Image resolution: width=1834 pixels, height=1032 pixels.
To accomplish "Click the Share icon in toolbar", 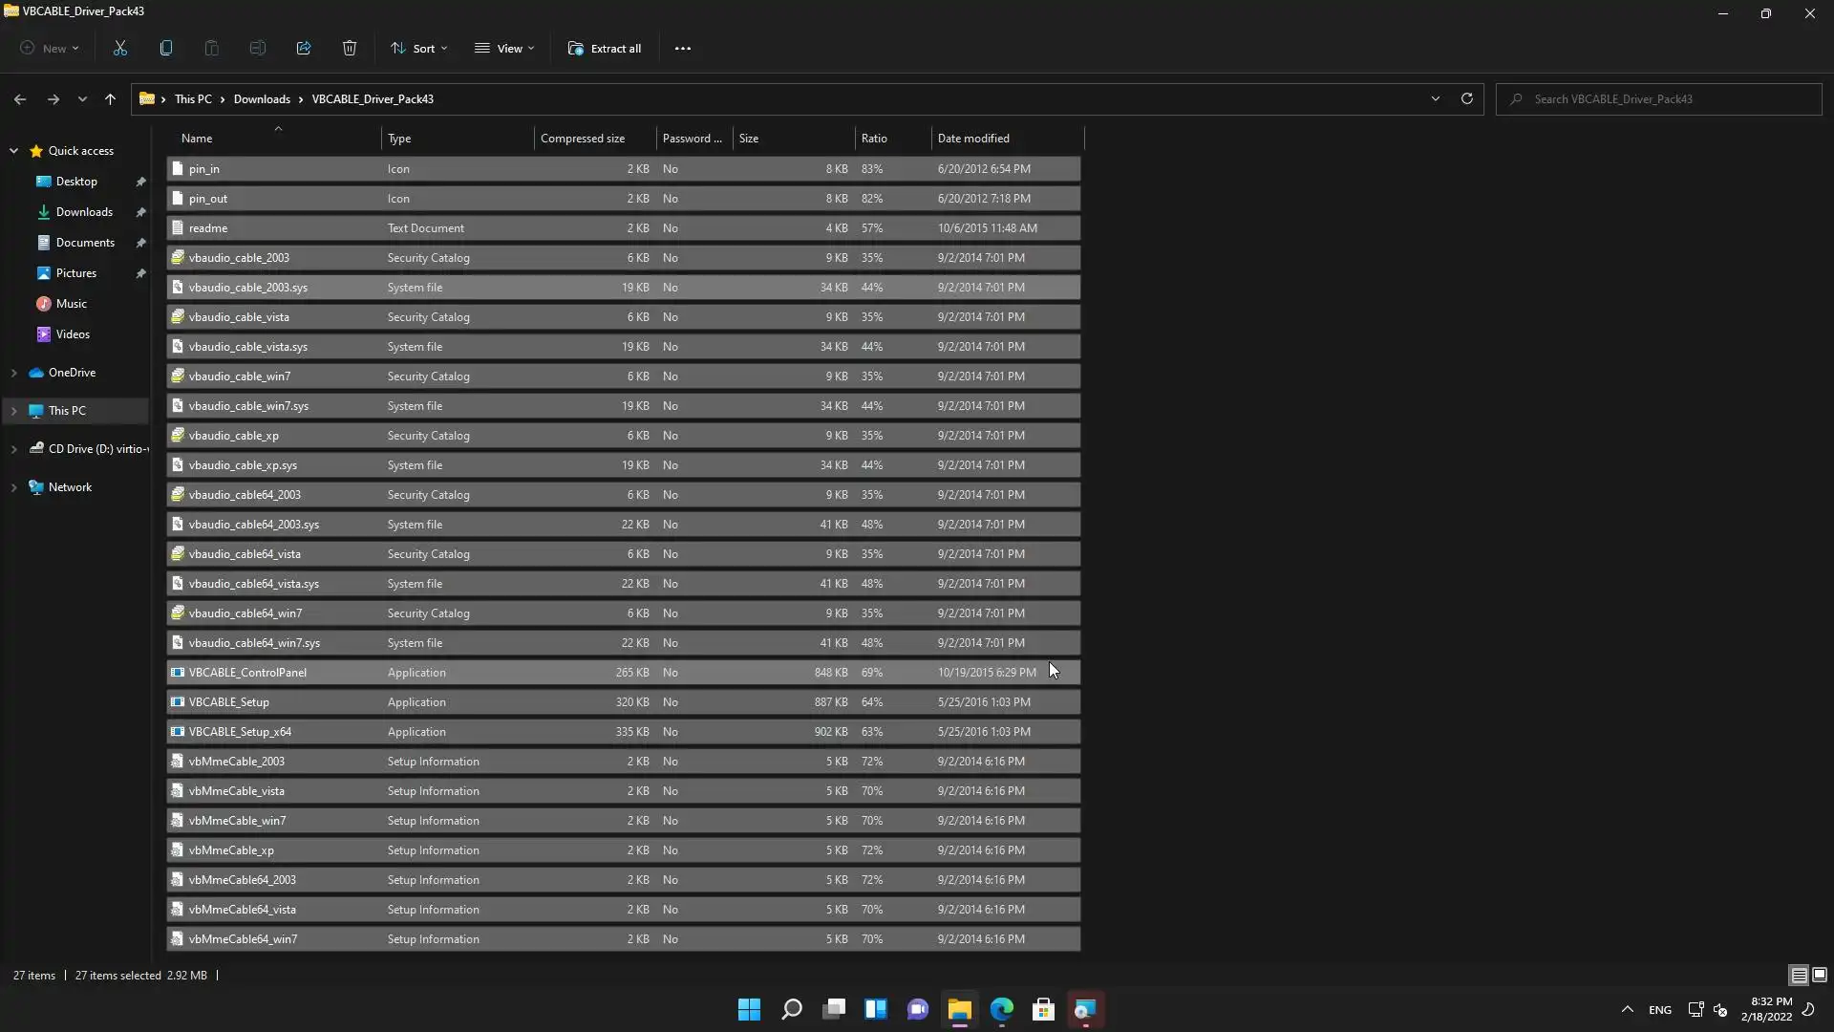I will click(x=304, y=49).
